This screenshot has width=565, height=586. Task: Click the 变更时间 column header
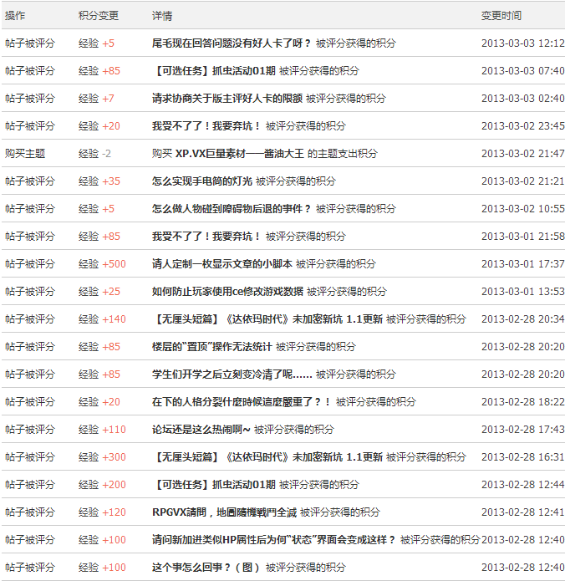501,16
